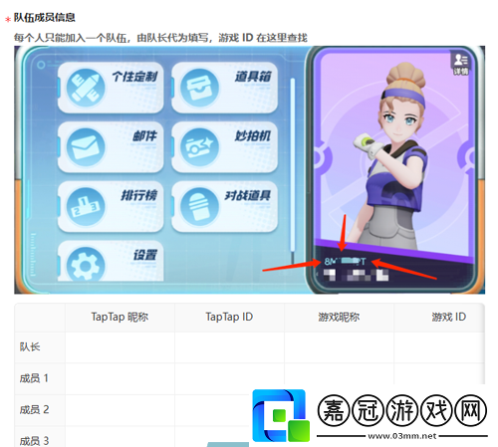Image resolution: width=498 pixels, height=447 pixels.
Task: Click the TapTap ID column header
Action: [x=229, y=317]
